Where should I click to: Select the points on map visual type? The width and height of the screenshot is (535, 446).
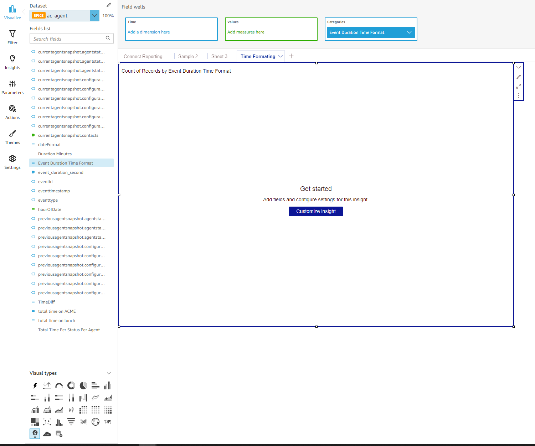96,422
